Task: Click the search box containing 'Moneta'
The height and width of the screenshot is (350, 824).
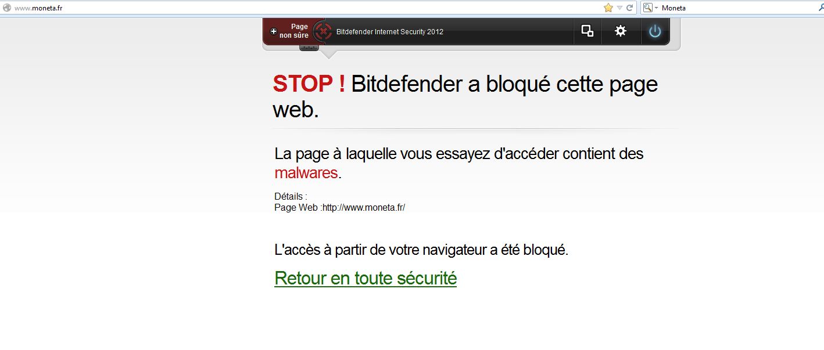Action: pyautogui.click(x=738, y=8)
